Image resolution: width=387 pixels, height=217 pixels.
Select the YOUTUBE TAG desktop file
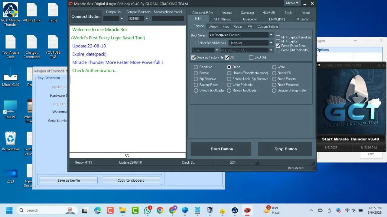click(x=53, y=47)
